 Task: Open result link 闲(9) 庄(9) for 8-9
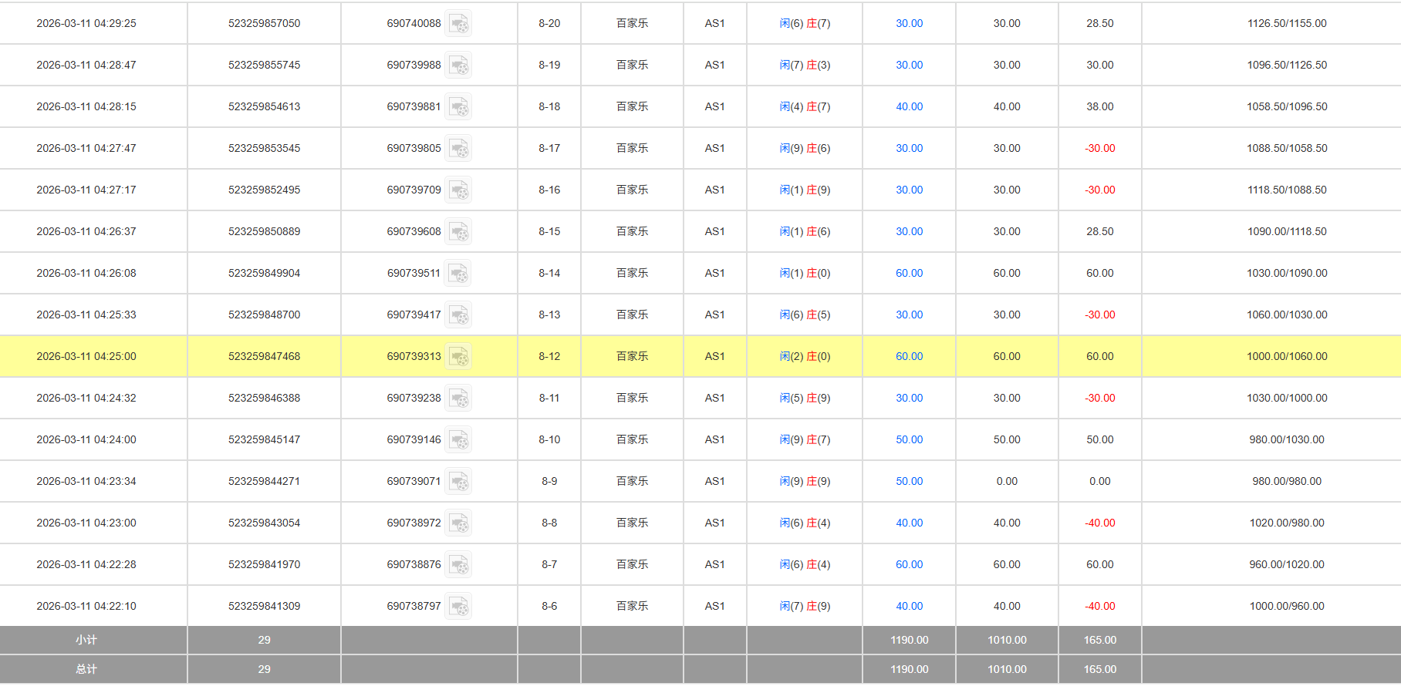tap(805, 481)
